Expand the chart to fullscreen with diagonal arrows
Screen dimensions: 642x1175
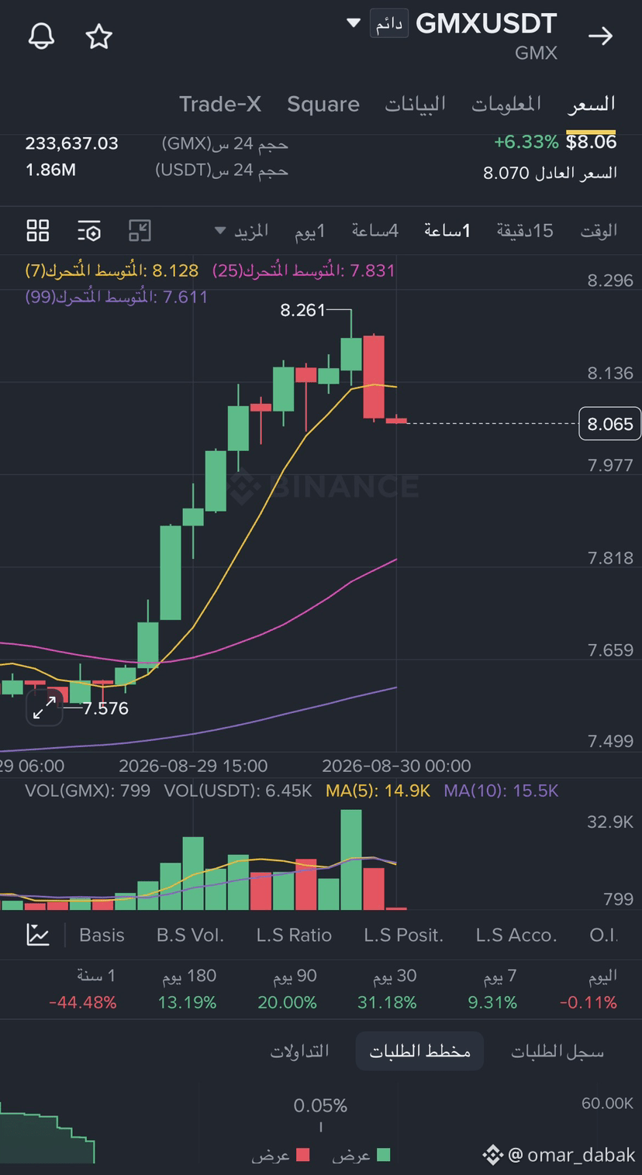tap(44, 707)
